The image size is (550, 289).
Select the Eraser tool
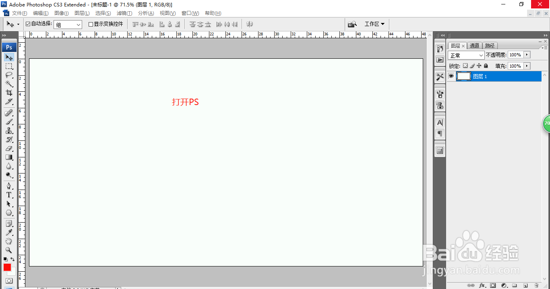click(x=9, y=148)
